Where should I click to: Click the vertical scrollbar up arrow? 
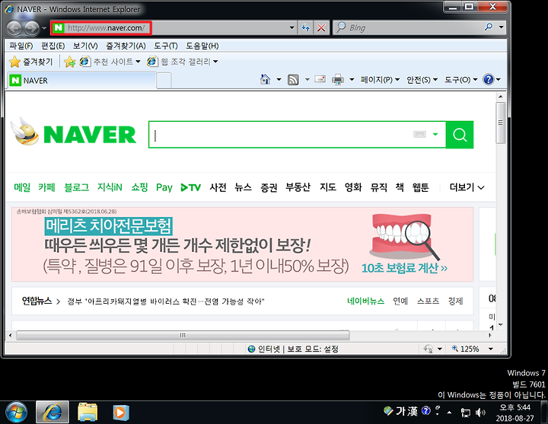[501, 97]
